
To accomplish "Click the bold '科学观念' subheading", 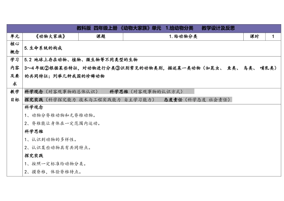I will coord(34,107).
